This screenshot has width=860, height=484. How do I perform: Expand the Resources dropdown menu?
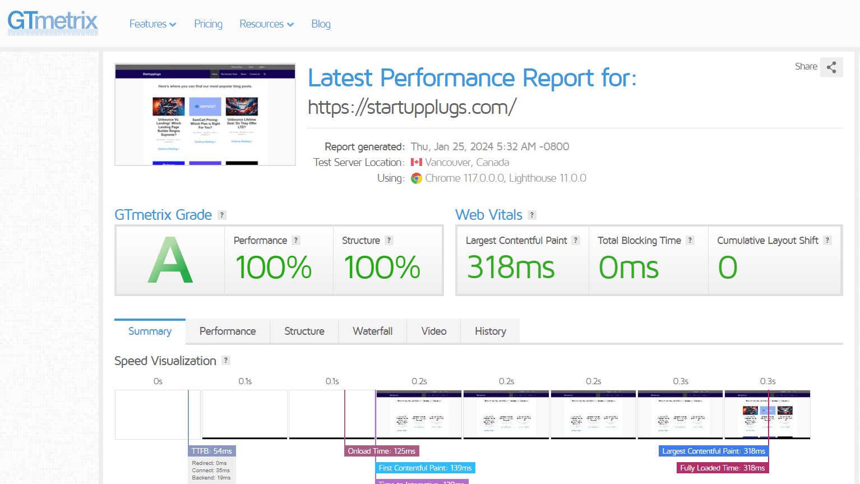[266, 24]
